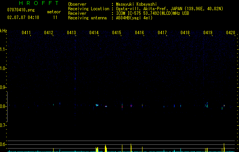Click the 0418 time marker
The height and width of the screenshot is (152, 239).
click(x=185, y=33)
